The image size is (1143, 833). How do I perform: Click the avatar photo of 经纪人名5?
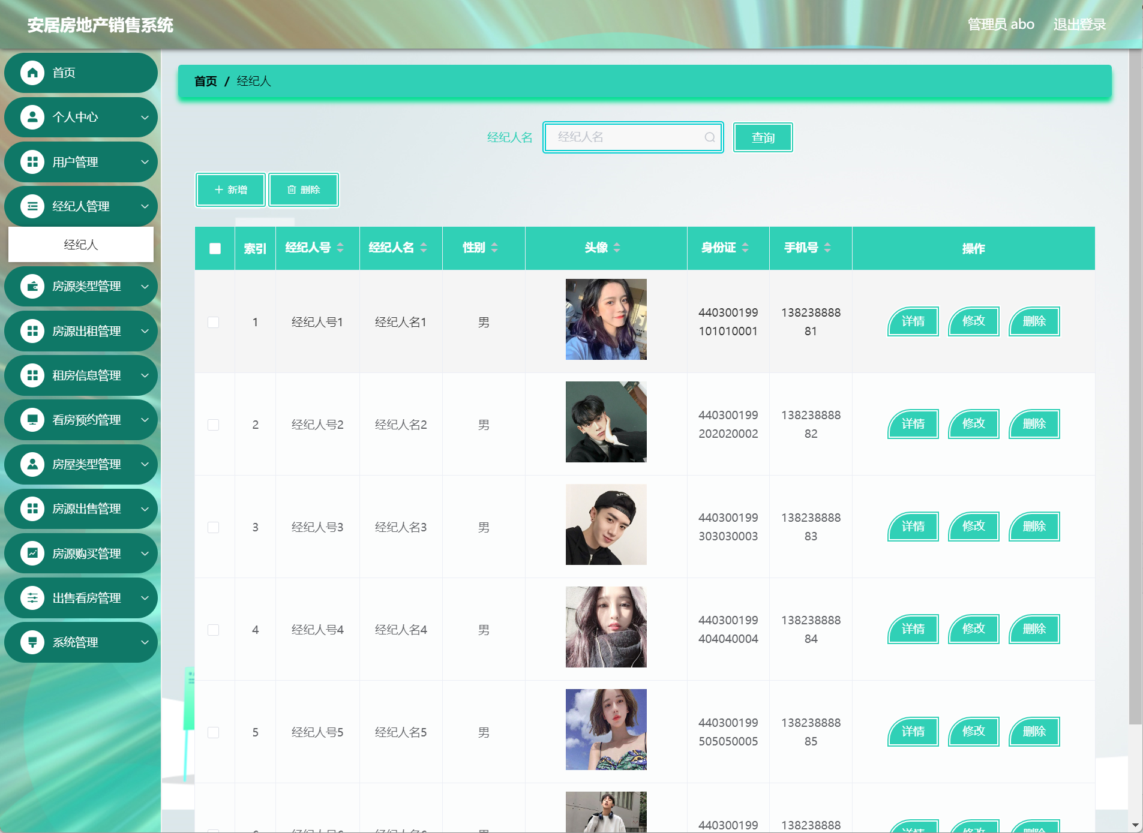pos(606,729)
